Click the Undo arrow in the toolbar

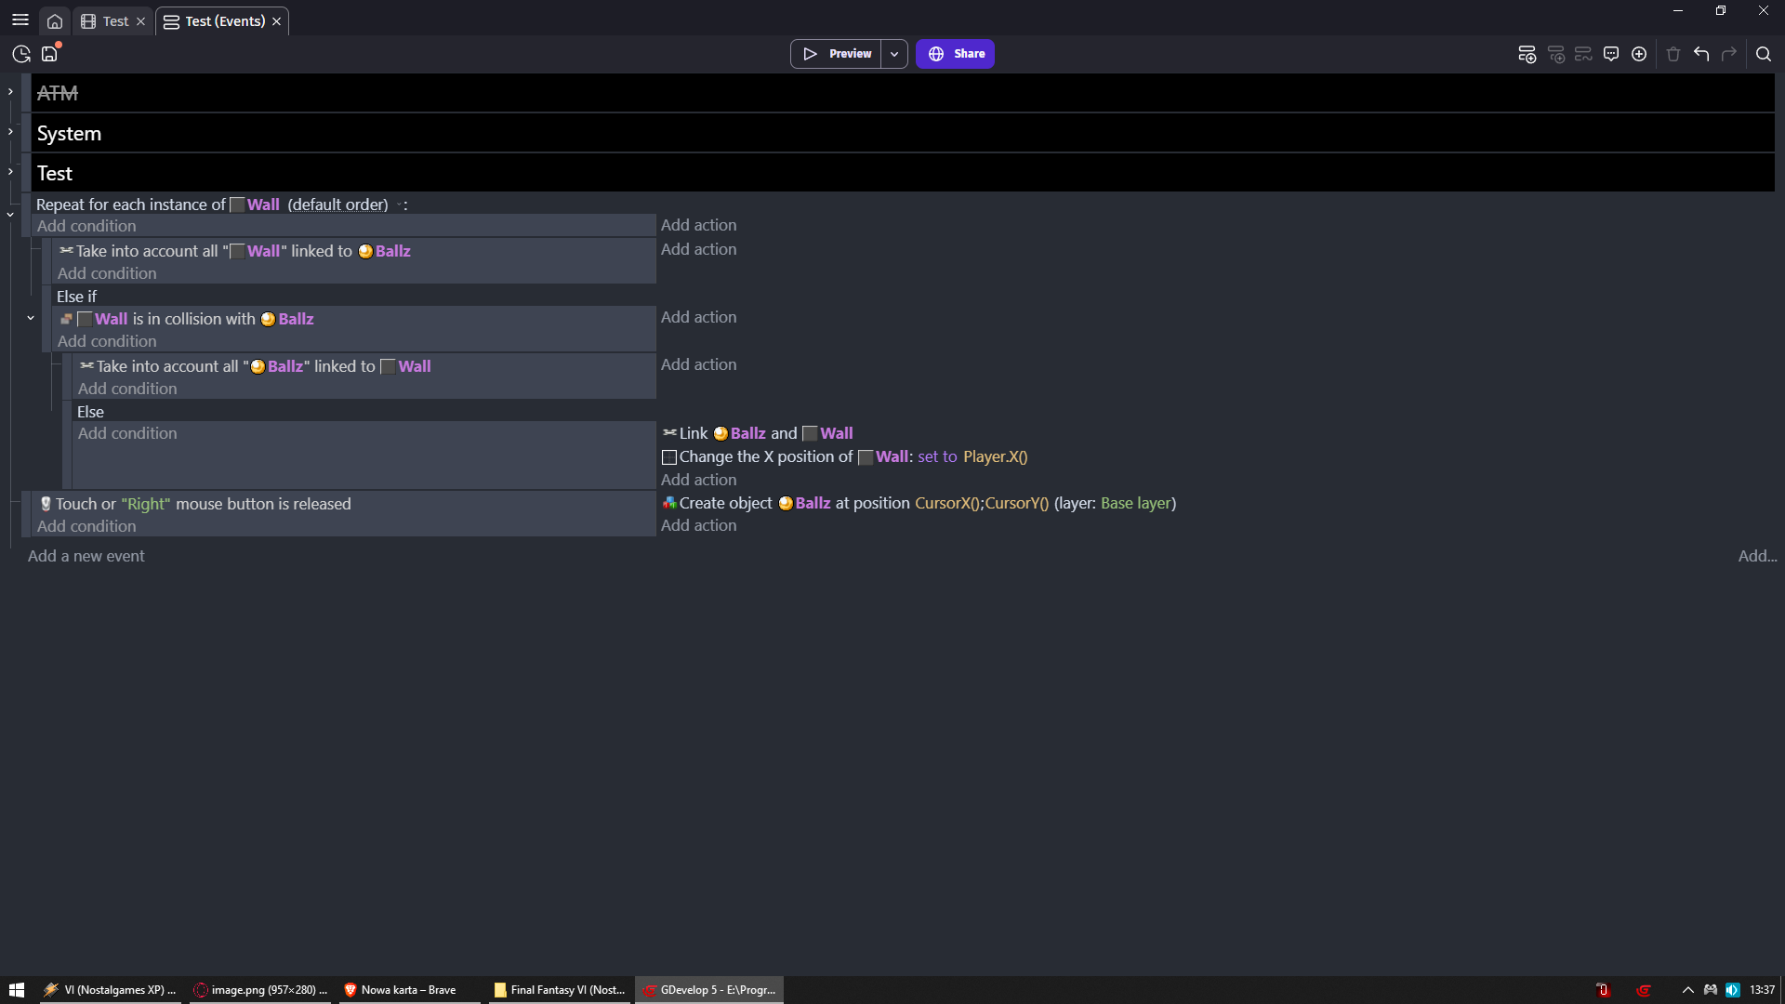tap(1701, 54)
